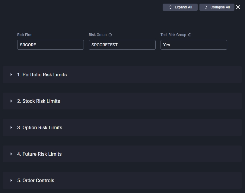
Task: Click the info icon beside Test Risk Group
Action: 190,35
